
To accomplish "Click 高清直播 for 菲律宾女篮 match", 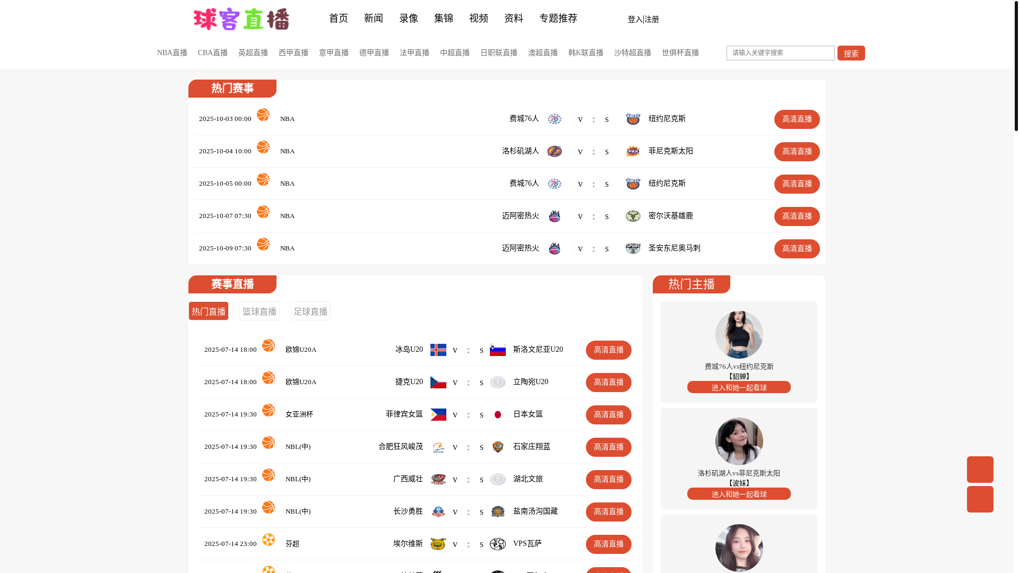I will point(609,415).
